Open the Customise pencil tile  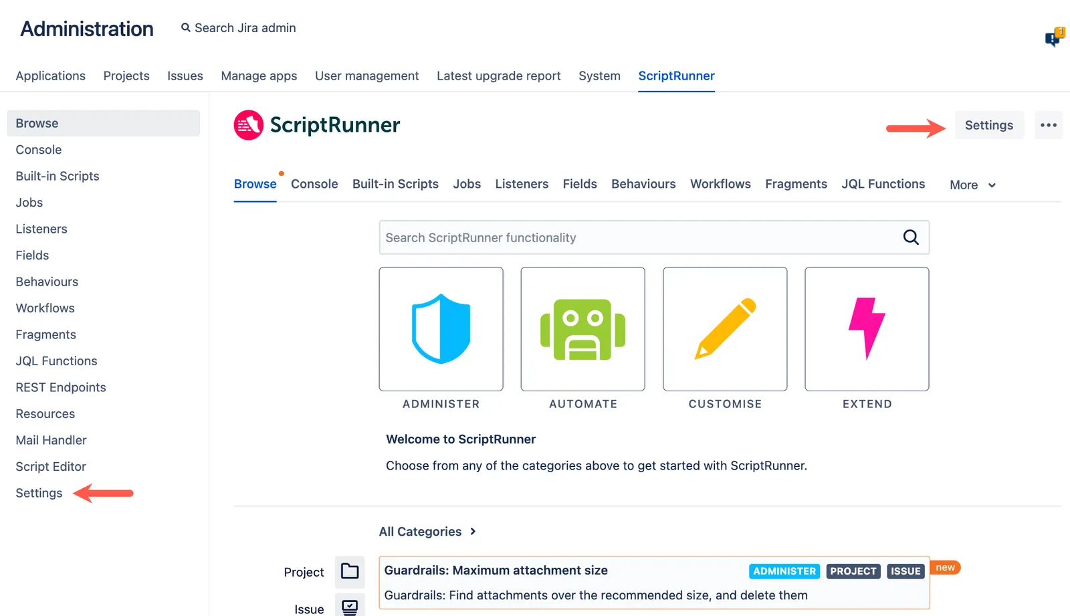(725, 329)
